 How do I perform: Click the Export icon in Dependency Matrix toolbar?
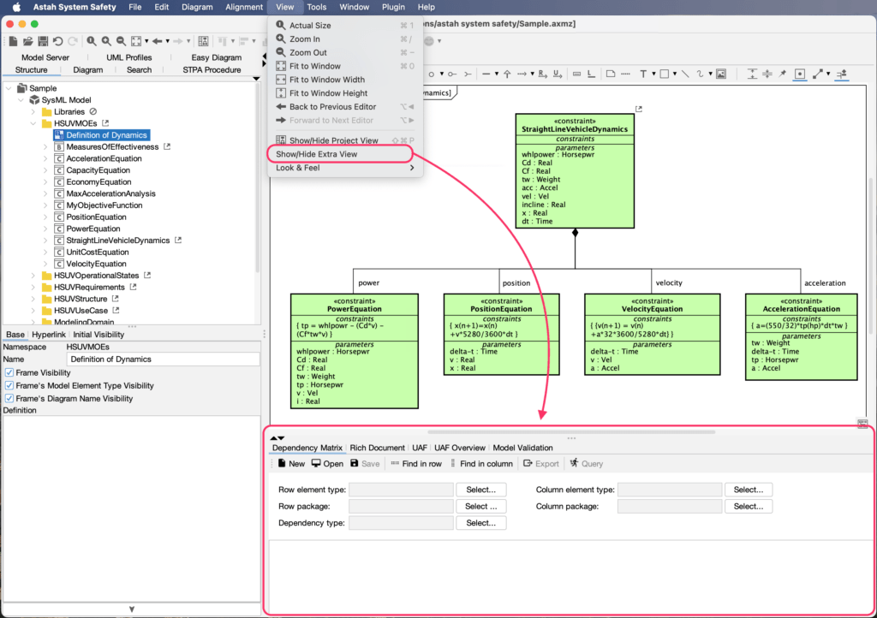click(x=541, y=463)
